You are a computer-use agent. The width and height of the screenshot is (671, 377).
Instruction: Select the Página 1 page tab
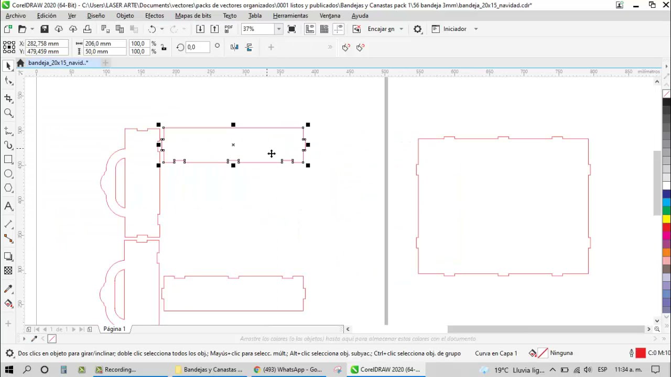[114, 329]
